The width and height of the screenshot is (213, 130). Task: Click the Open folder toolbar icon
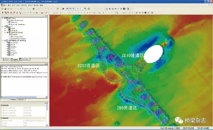5,9
